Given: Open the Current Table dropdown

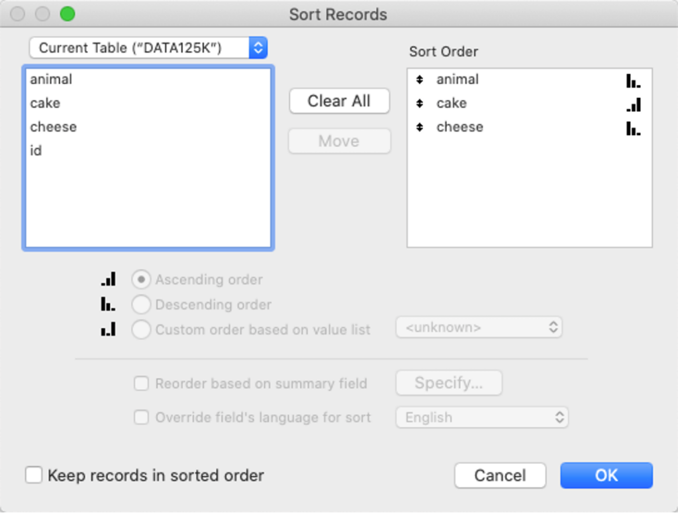Looking at the screenshot, I should click(148, 47).
